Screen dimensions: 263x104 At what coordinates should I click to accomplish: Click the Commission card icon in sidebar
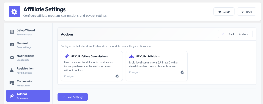point(12,83)
